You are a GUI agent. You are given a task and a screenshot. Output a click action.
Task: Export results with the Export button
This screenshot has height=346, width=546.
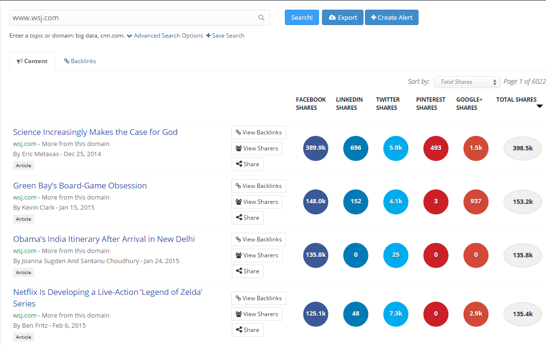[343, 17]
